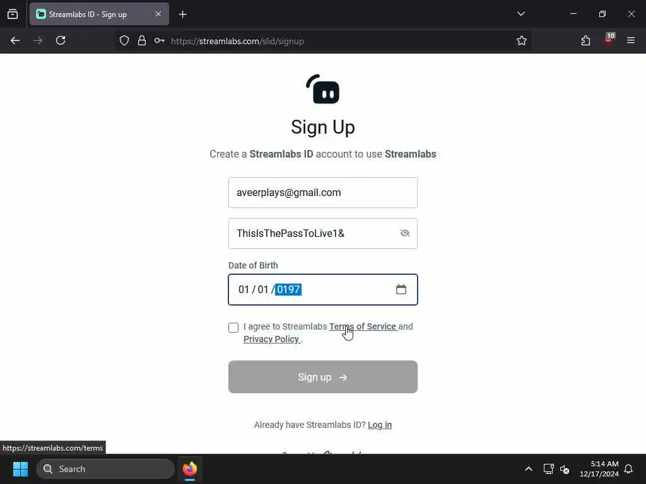Edit the email address field
Image resolution: width=646 pixels, height=484 pixels.
(323, 193)
